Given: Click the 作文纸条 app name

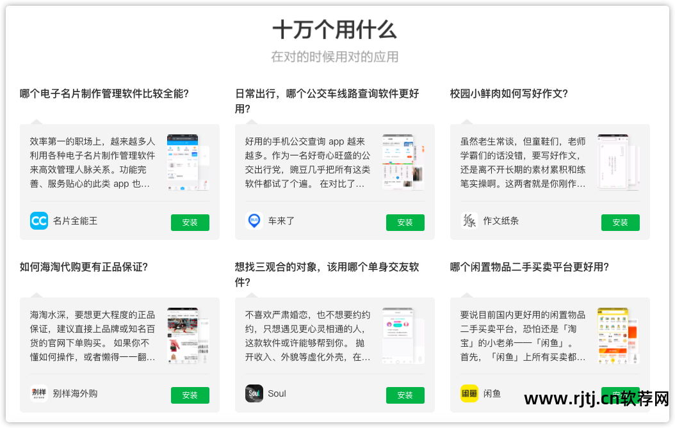Looking at the screenshot, I should 501,221.
